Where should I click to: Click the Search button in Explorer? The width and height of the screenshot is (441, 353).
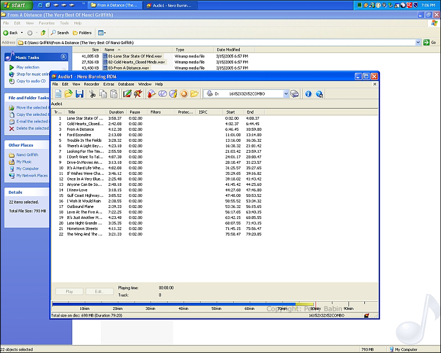(60, 33)
